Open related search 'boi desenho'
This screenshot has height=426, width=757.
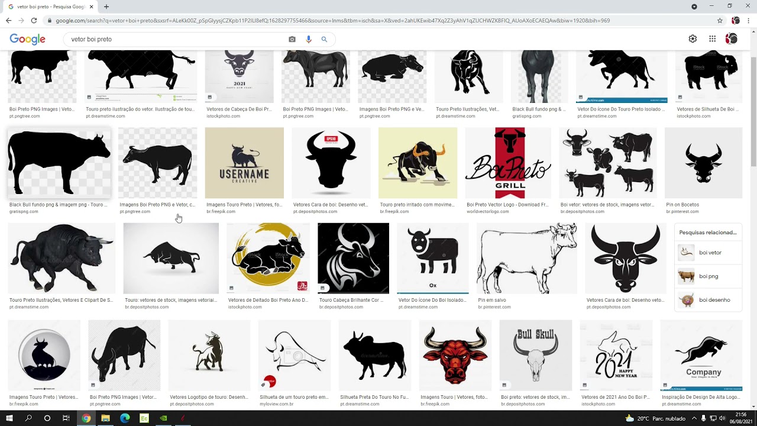pyautogui.click(x=709, y=300)
